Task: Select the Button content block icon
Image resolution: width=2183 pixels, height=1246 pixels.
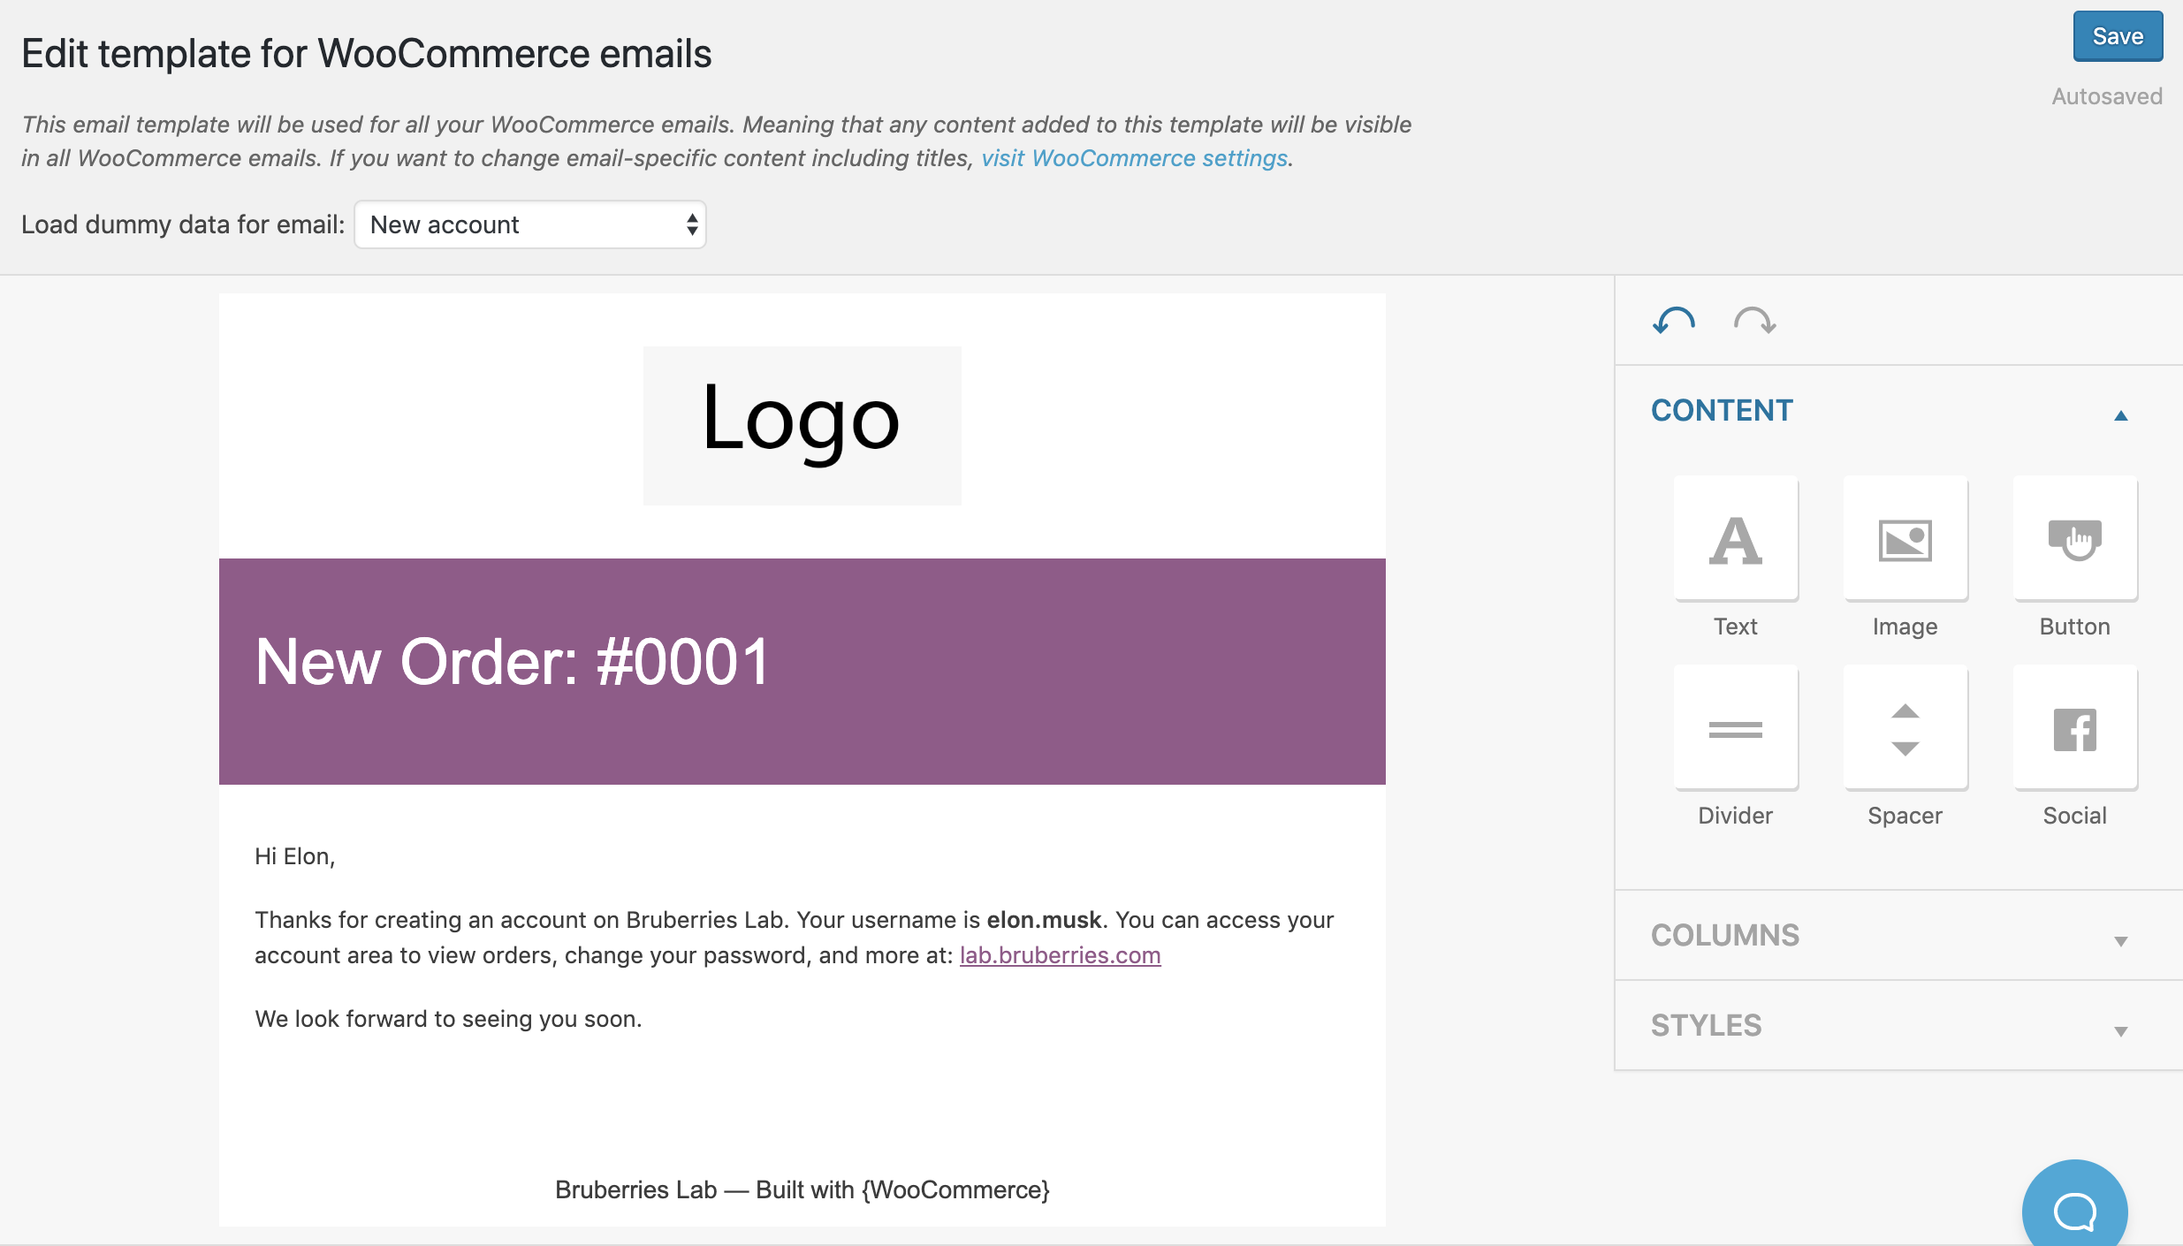Action: 2074,539
